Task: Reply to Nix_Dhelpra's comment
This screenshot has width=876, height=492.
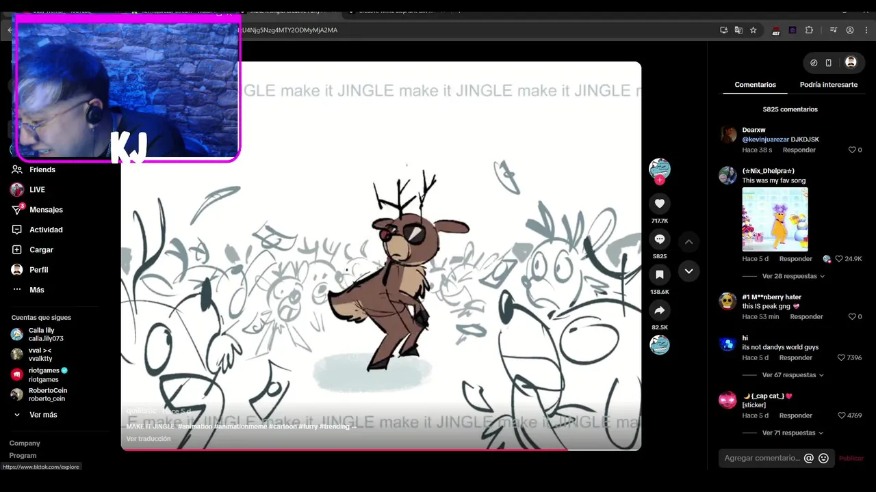Action: pyautogui.click(x=796, y=259)
